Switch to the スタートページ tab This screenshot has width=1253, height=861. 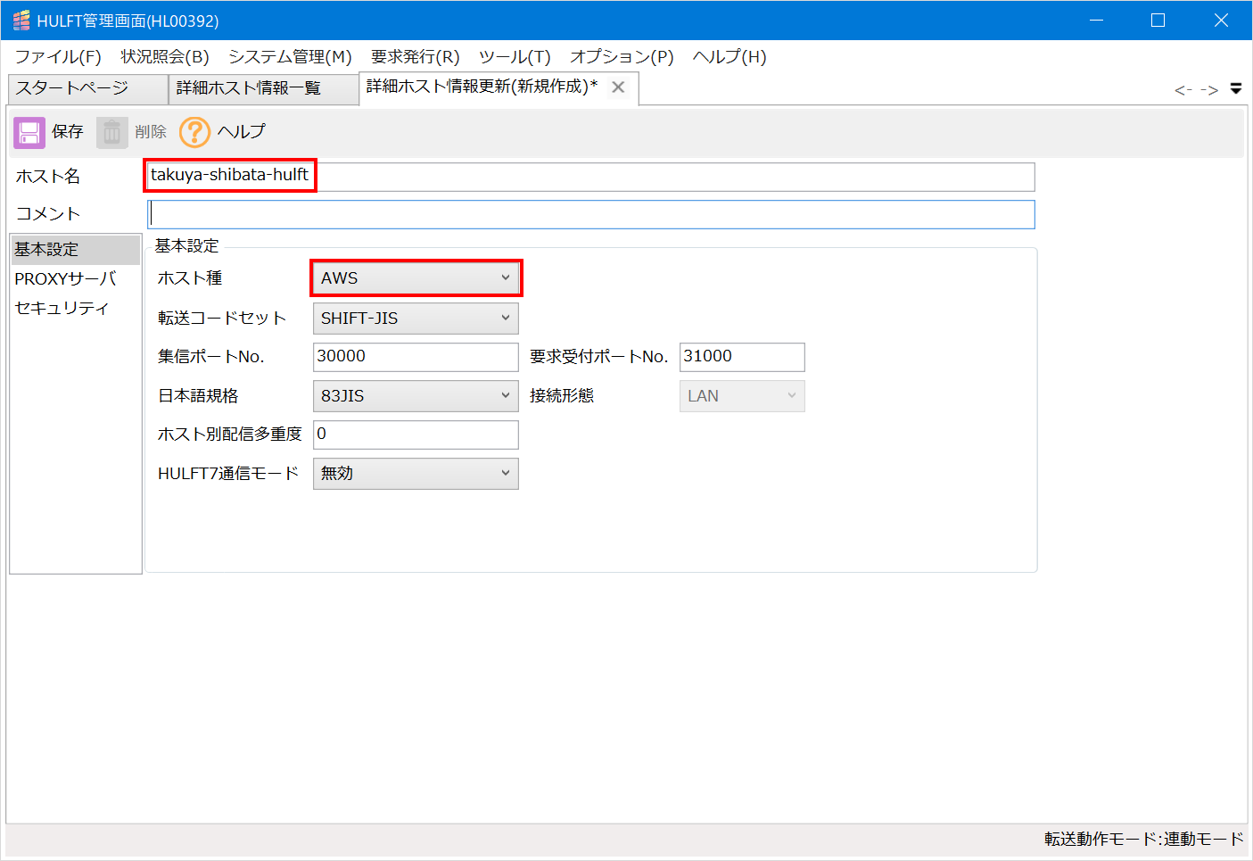click(86, 88)
